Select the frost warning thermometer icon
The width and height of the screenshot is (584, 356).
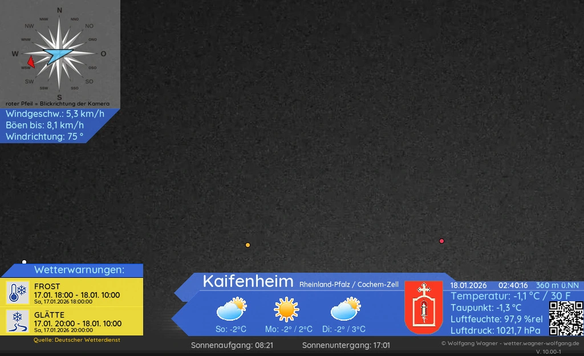click(18, 292)
